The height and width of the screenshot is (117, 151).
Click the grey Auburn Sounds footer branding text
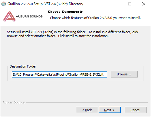14,102
